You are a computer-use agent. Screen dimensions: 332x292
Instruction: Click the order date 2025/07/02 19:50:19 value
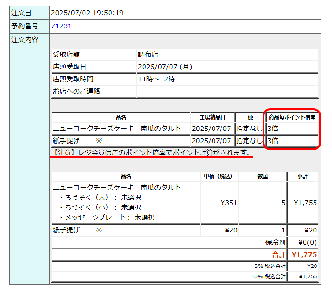(87, 13)
